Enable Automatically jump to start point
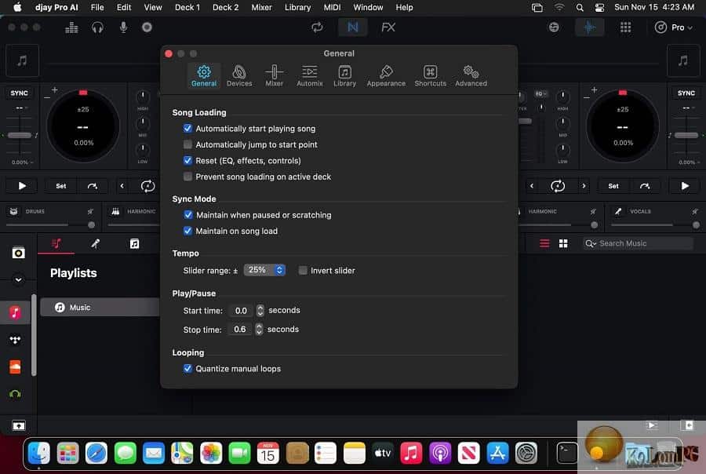Image resolution: width=706 pixels, height=474 pixels. point(187,144)
